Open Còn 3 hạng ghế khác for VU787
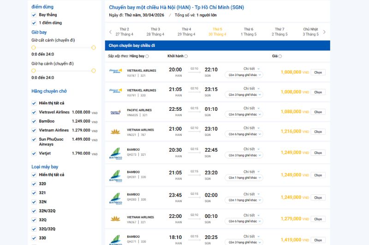Image resolution: width=369 pixels, height=245 pixels. 244,75
